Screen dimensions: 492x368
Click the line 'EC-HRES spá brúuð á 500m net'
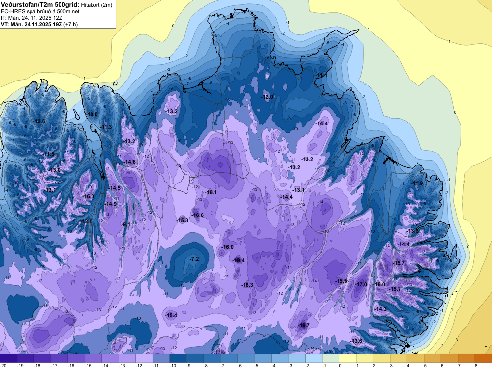click(40, 11)
